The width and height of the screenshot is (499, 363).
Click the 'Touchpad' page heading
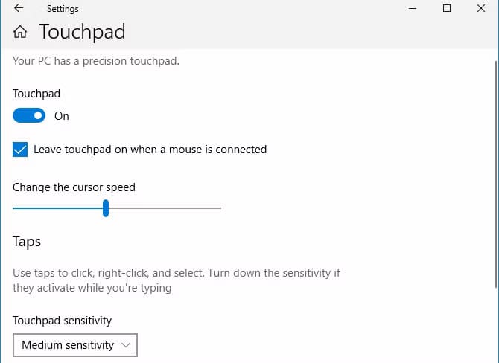point(82,32)
